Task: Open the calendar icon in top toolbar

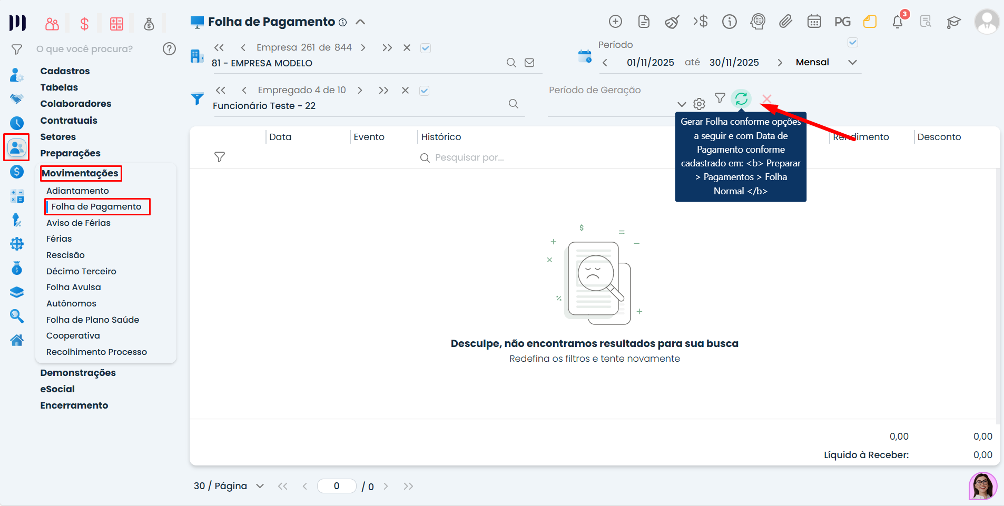Action: click(814, 22)
